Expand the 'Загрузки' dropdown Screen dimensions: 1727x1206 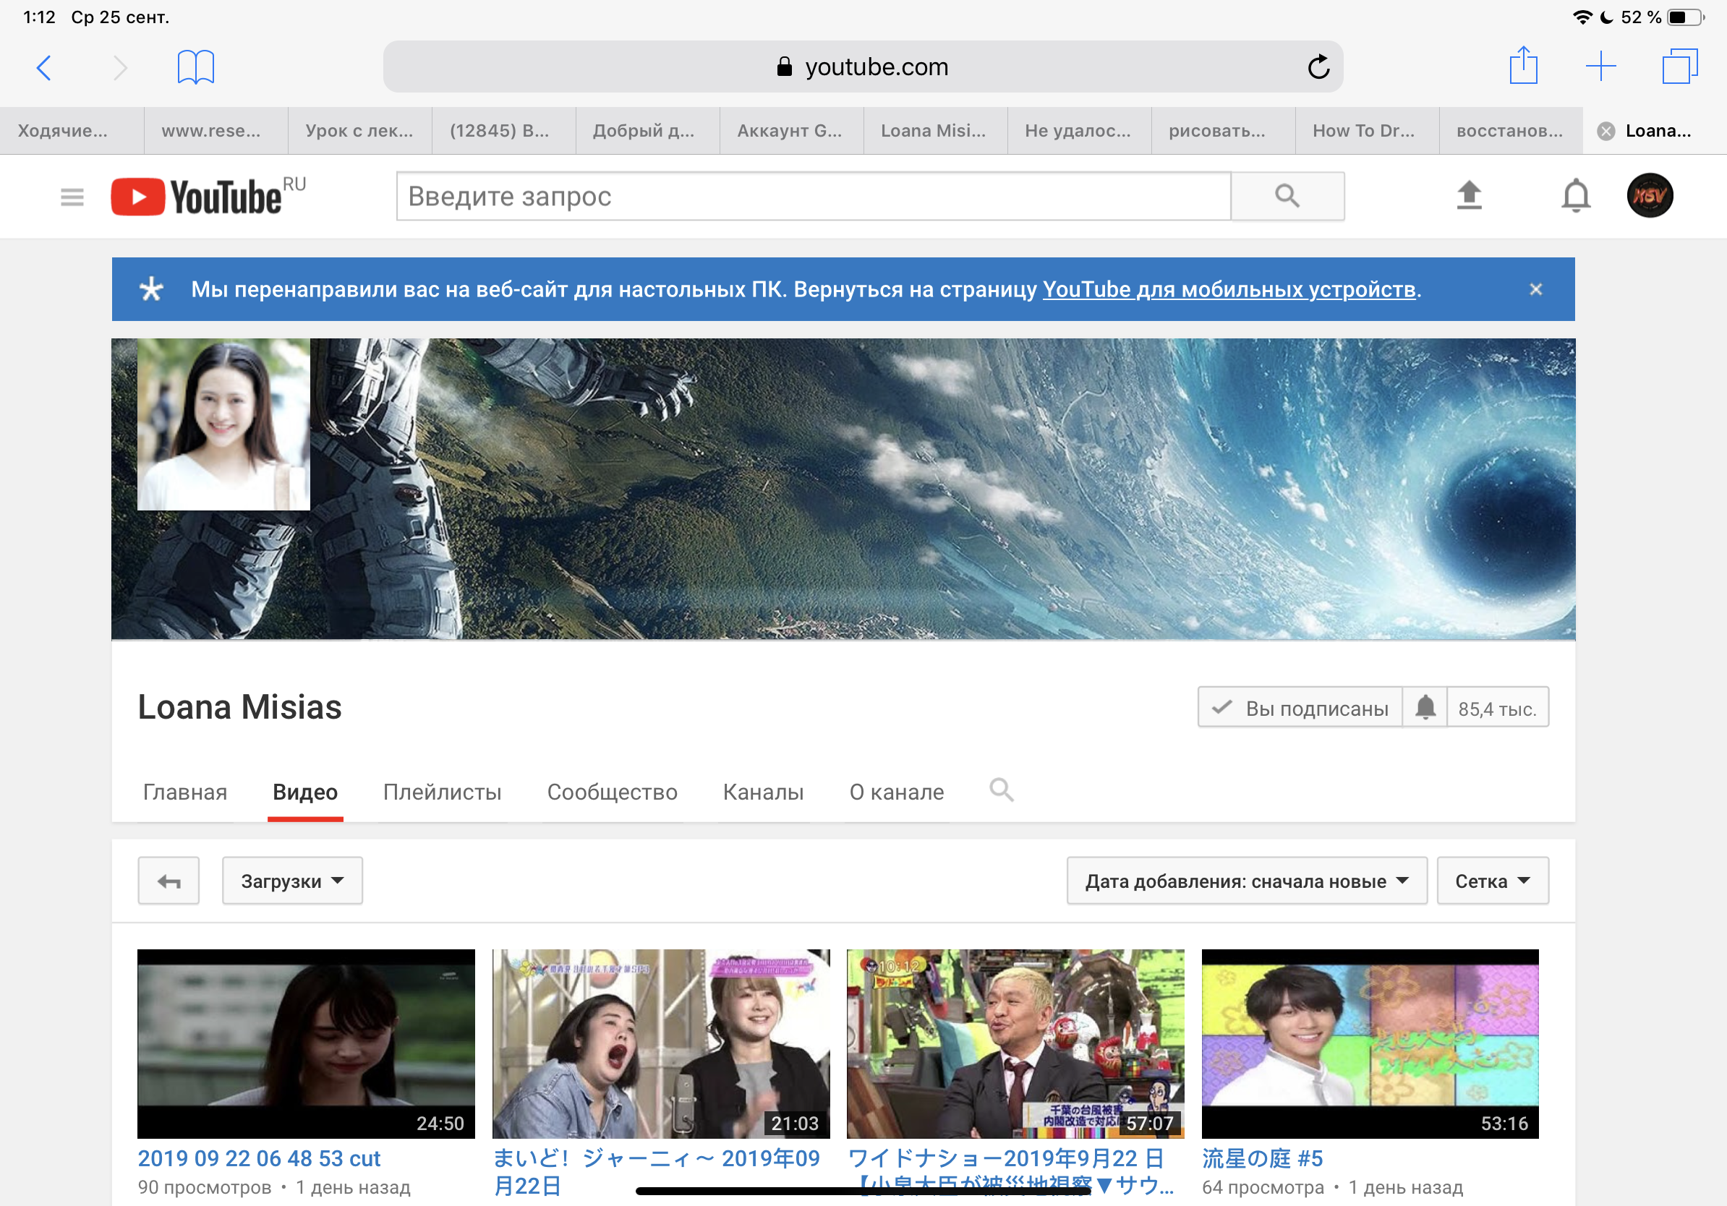tap(292, 881)
